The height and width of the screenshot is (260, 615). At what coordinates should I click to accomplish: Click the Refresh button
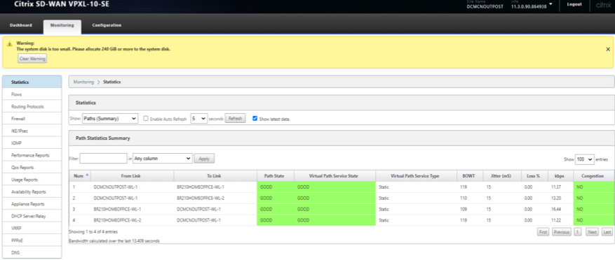pyautogui.click(x=236, y=118)
